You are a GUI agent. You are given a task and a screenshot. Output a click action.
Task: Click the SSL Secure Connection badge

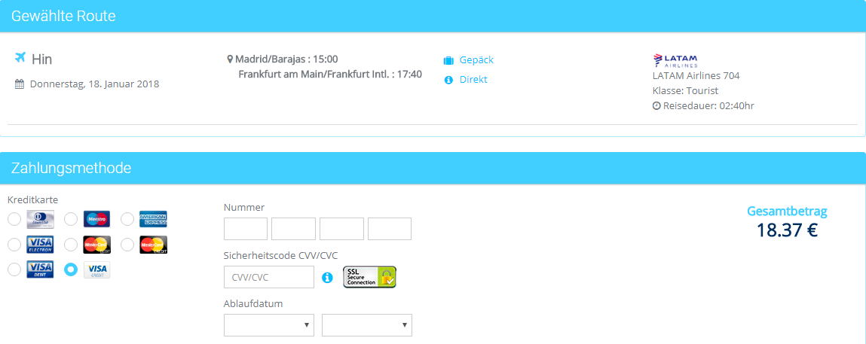[369, 277]
